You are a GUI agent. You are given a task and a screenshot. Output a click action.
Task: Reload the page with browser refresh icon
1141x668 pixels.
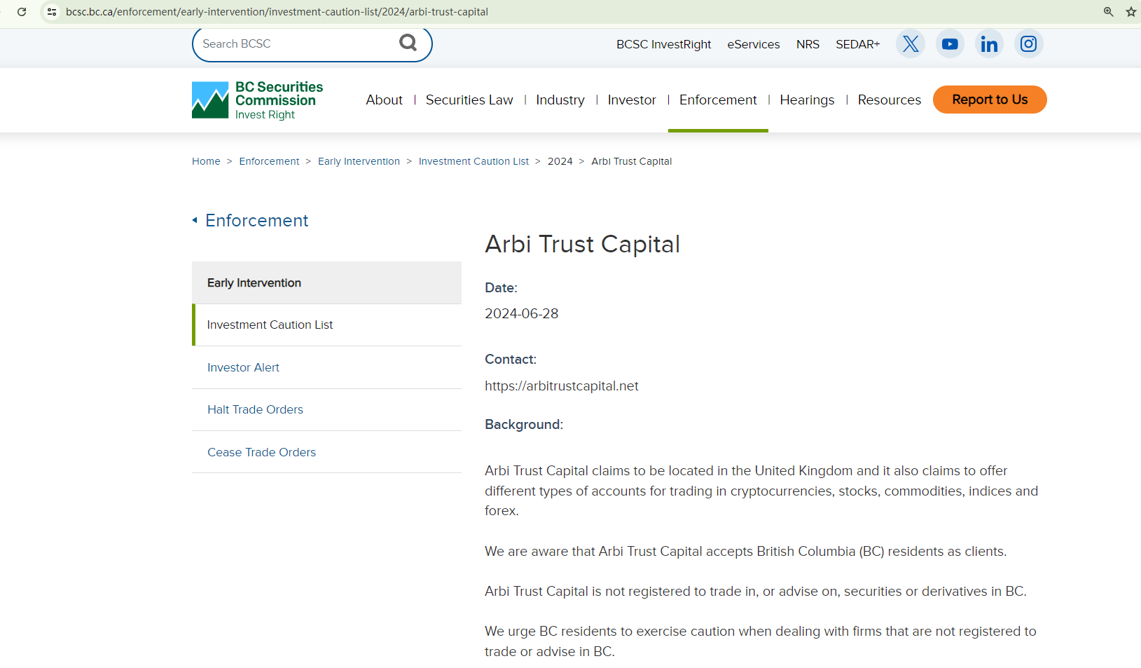(22, 12)
